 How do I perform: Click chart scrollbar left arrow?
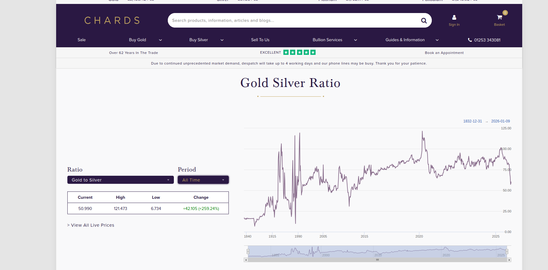pyautogui.click(x=246, y=260)
